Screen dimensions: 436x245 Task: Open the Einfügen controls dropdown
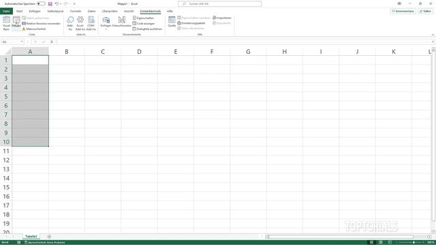tap(106, 23)
